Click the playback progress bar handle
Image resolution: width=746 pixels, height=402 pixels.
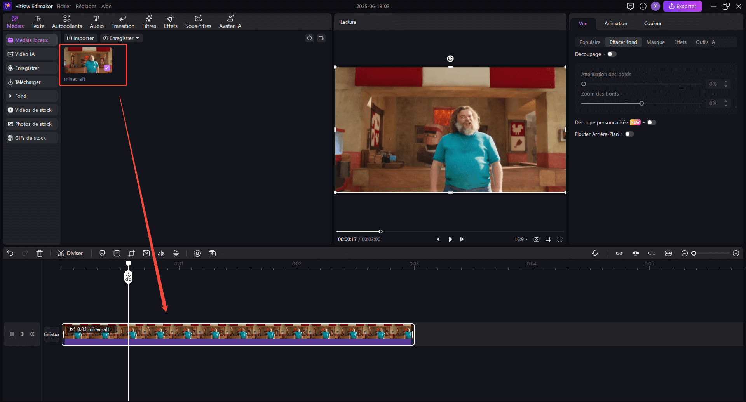pyautogui.click(x=380, y=231)
